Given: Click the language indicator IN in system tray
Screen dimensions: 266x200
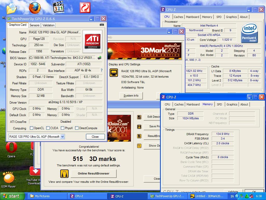Looking at the screenshot, I should coord(232,196).
